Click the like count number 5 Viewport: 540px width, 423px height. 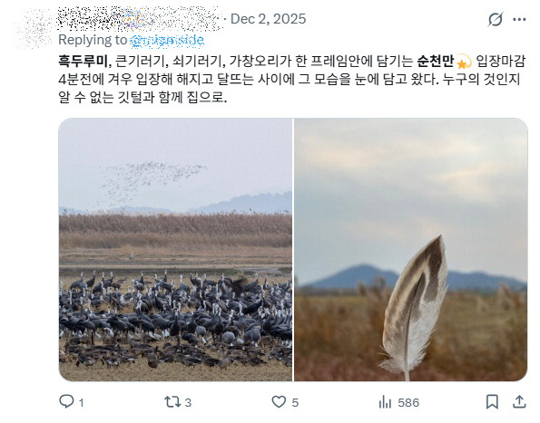(295, 402)
